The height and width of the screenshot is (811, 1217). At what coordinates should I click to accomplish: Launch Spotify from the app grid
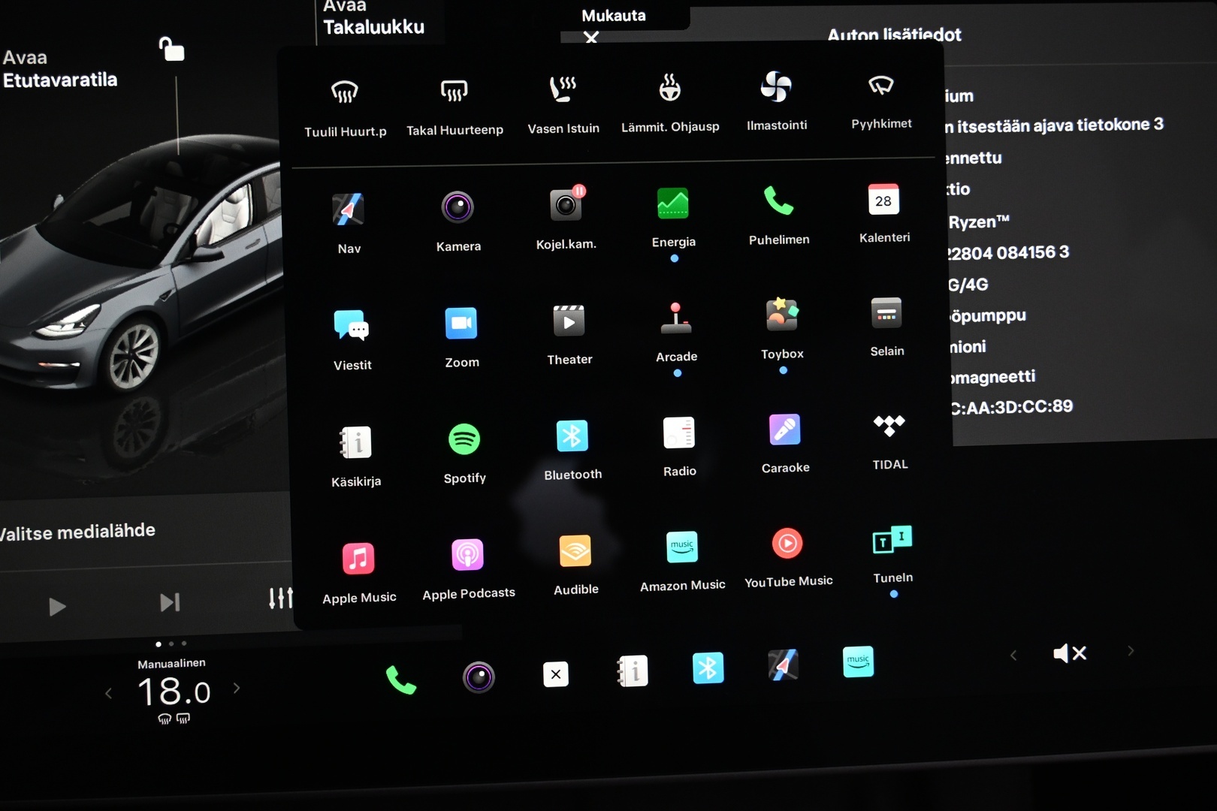[x=464, y=454]
